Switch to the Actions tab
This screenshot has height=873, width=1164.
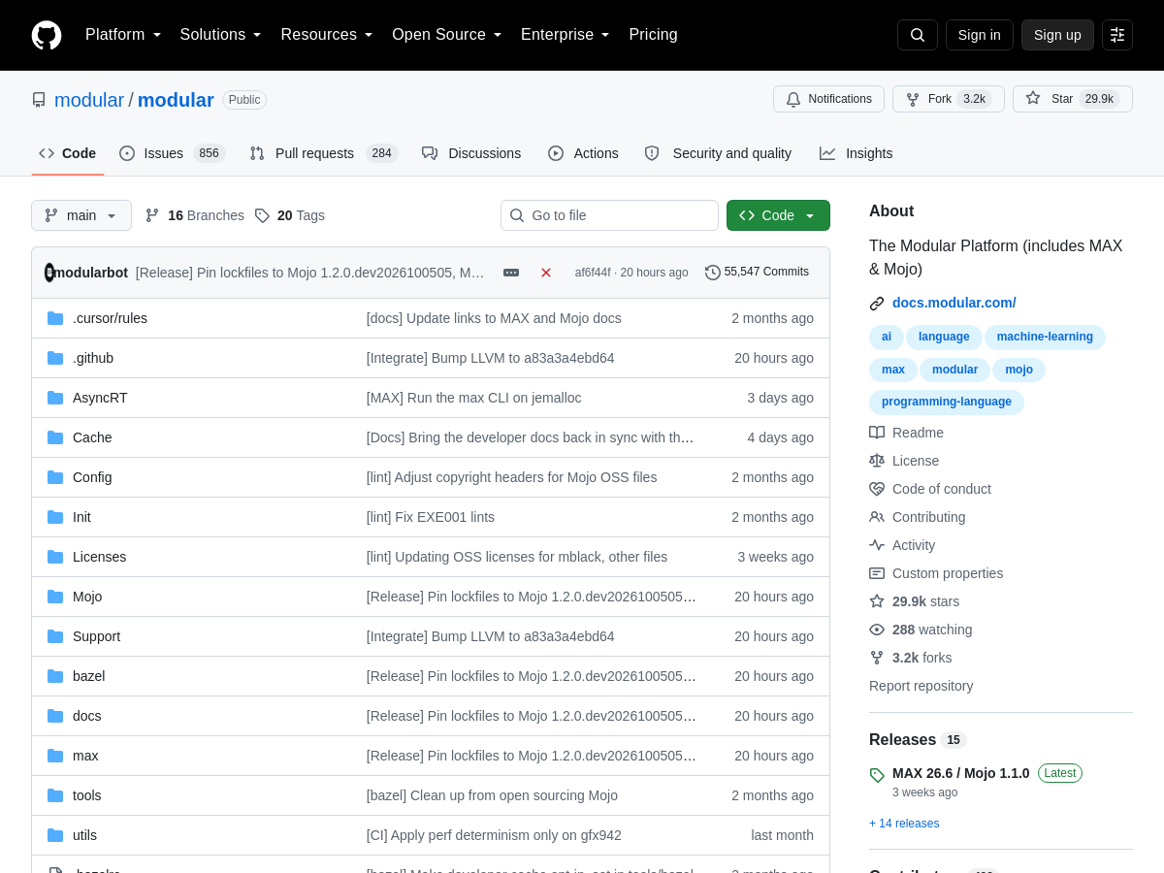(583, 153)
